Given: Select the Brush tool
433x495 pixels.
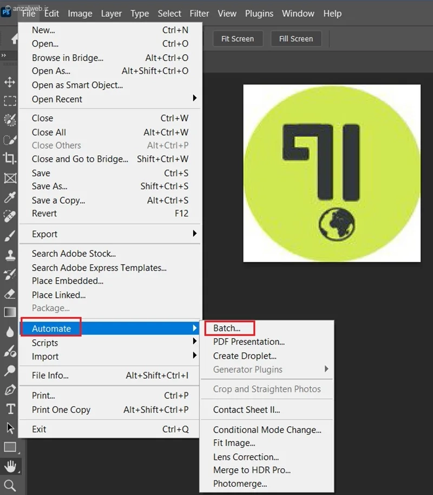Looking at the screenshot, I should tap(10, 235).
